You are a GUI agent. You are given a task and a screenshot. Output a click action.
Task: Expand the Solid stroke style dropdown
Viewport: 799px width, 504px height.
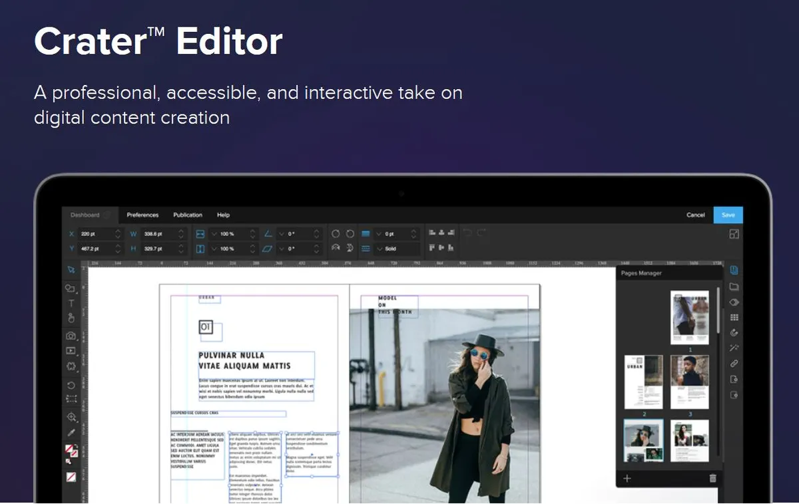coord(398,249)
